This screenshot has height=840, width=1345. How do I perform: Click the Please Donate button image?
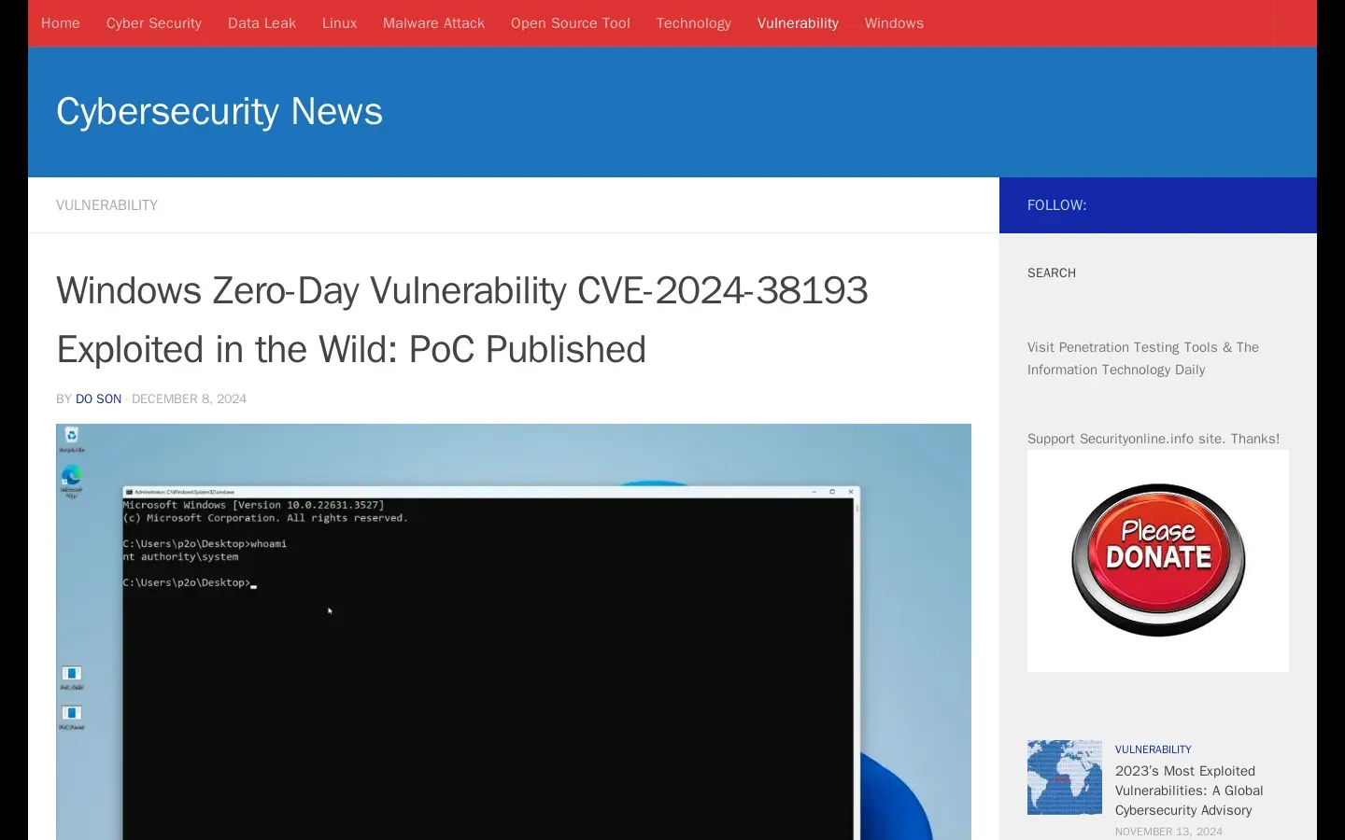(1158, 561)
